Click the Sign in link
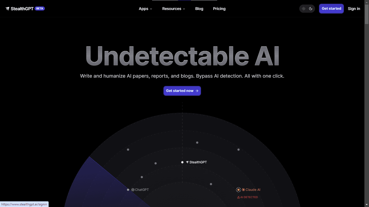Image resolution: width=369 pixels, height=207 pixels. click(x=354, y=9)
